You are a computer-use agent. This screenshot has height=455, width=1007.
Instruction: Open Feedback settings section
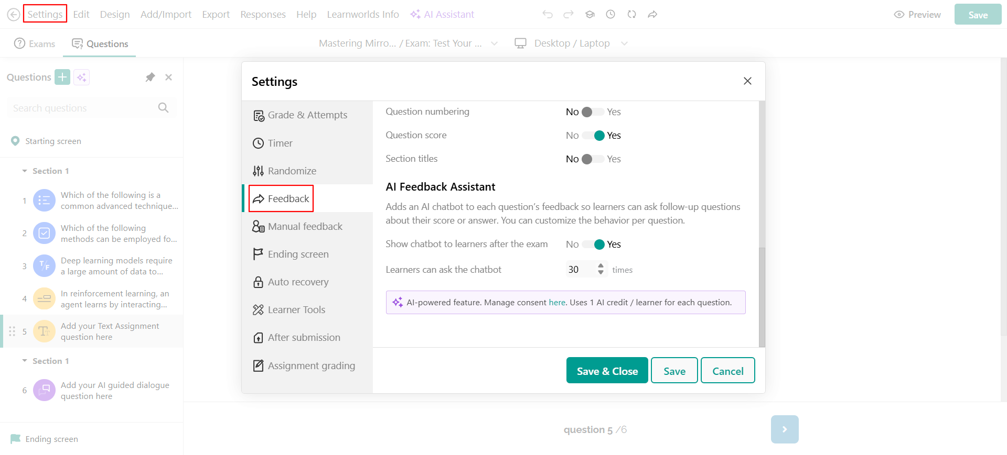point(307,198)
